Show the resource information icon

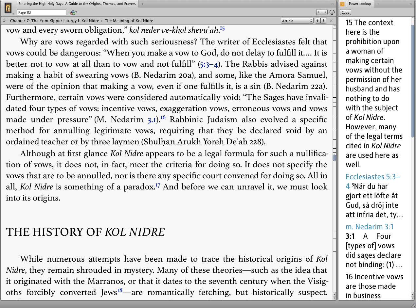[x=332, y=12]
